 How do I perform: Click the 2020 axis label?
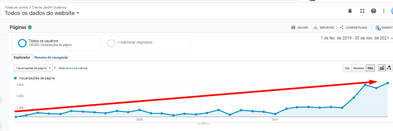(140, 119)
